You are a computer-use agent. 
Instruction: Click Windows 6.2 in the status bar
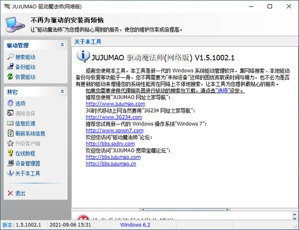[135, 225]
